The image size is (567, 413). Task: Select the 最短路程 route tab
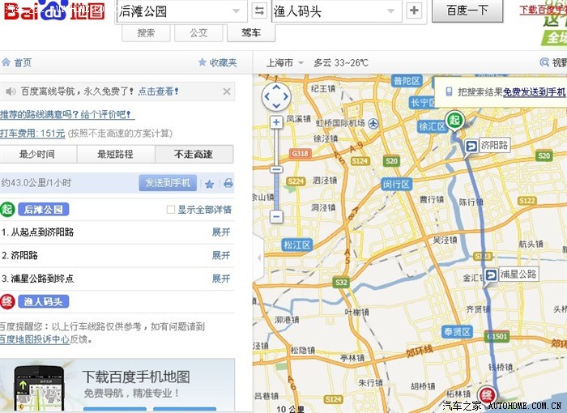pos(115,154)
